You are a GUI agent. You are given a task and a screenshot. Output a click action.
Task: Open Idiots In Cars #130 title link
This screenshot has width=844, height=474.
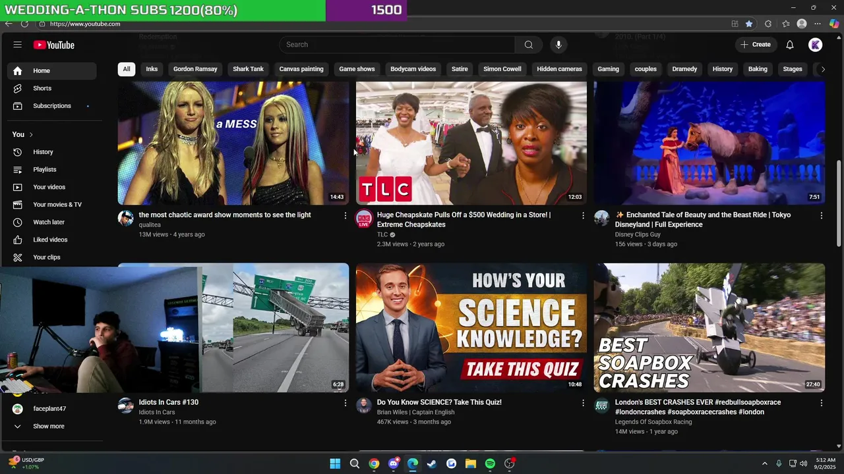click(x=168, y=402)
